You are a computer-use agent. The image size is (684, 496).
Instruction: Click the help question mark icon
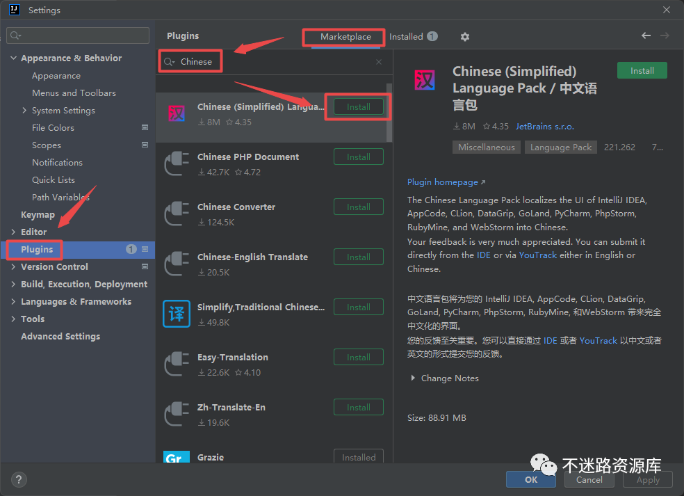[x=19, y=479]
